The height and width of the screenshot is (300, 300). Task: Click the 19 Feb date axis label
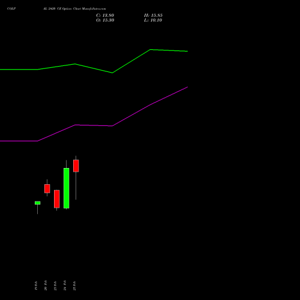(x=36, y=286)
